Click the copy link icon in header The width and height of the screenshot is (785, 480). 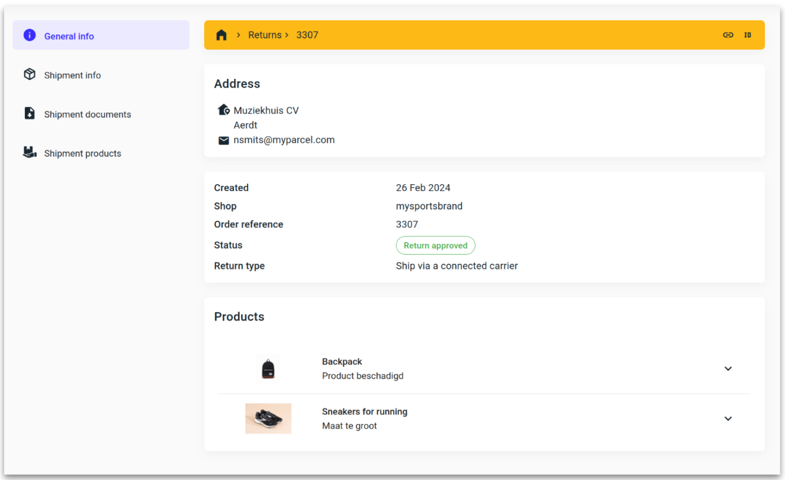728,35
